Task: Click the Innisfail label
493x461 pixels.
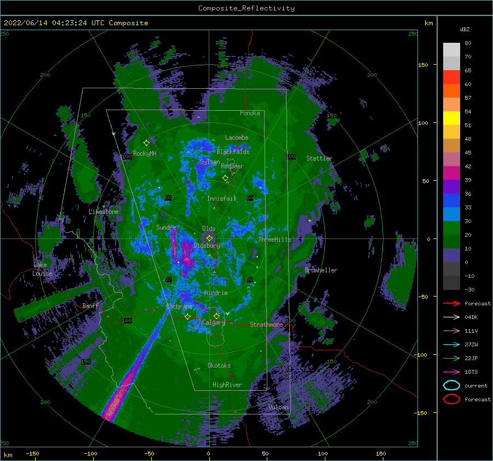Action: click(222, 198)
